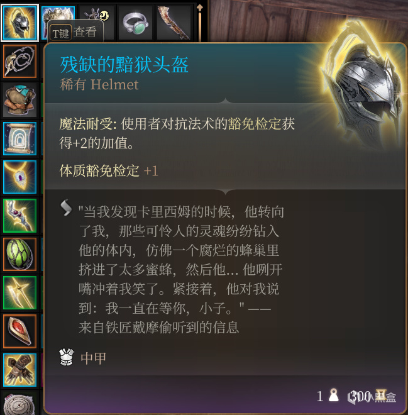The image size is (408, 415).
Task: Click the inventory scrollbar up arrow
Action: point(200,8)
